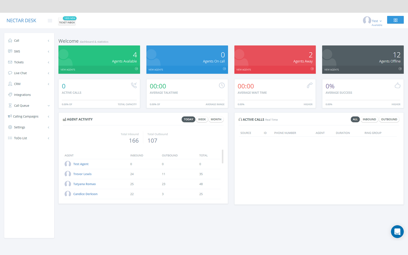The width and height of the screenshot is (408, 255).
Task: Select the Calling Campaigns megaphone icon
Action: click(10, 116)
